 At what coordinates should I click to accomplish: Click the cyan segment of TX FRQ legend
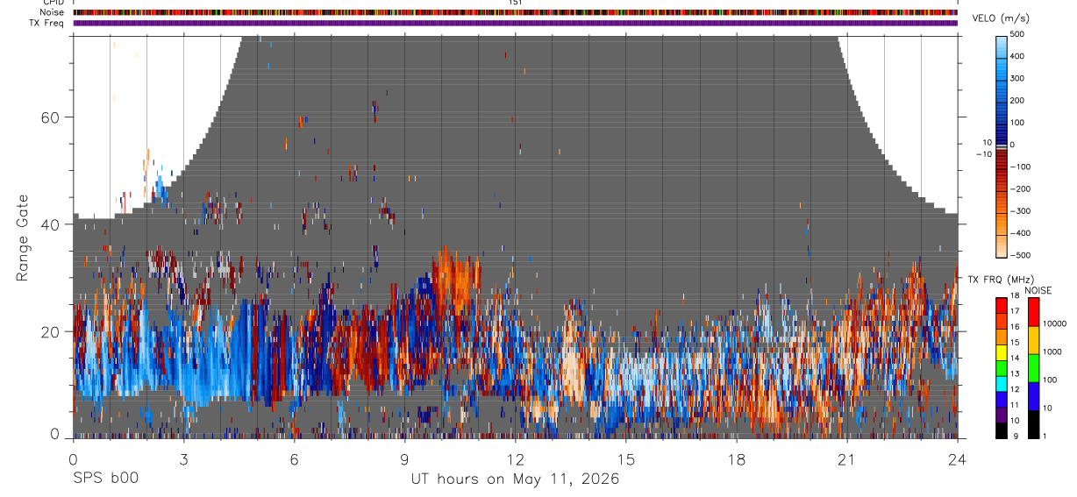tap(1002, 384)
